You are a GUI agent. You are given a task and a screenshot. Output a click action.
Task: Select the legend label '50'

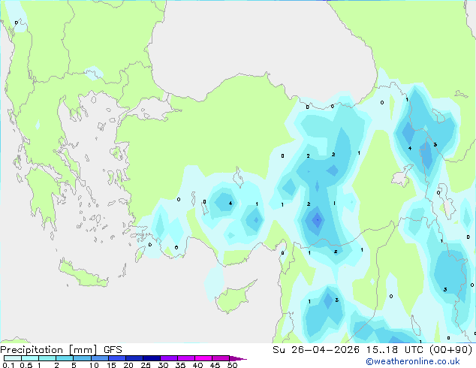click(x=232, y=365)
